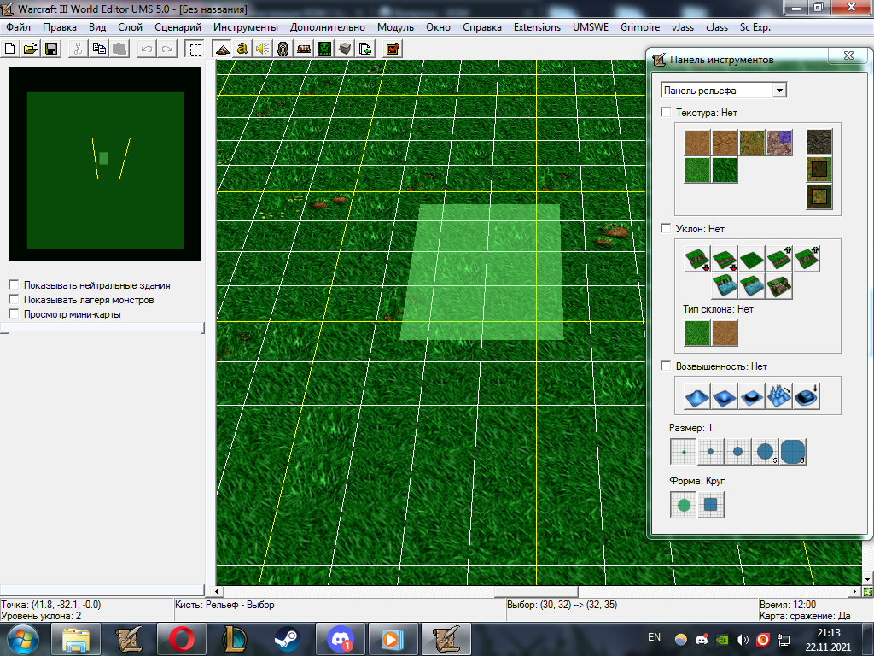This screenshot has width=874, height=656.
Task: Enable the Возвышенность checkbox
Action: click(666, 366)
